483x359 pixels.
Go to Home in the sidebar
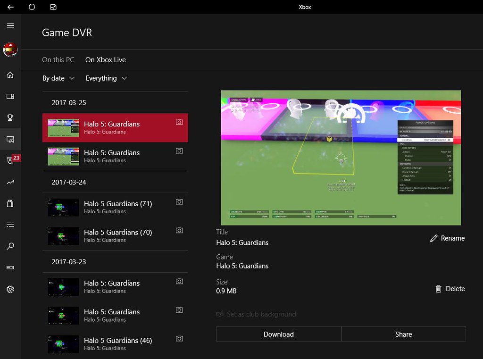click(x=10, y=75)
